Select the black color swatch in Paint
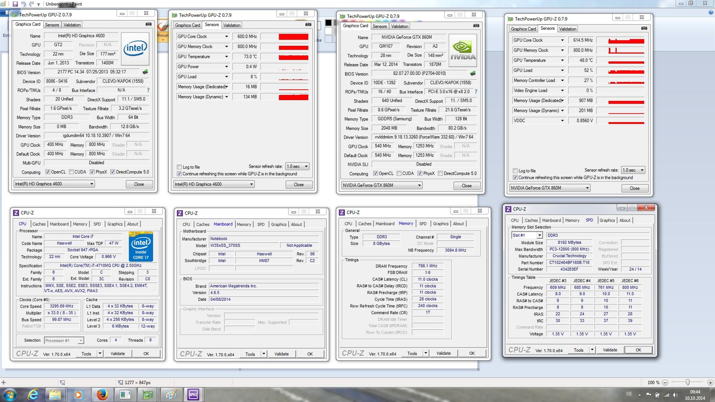 click(328, 23)
